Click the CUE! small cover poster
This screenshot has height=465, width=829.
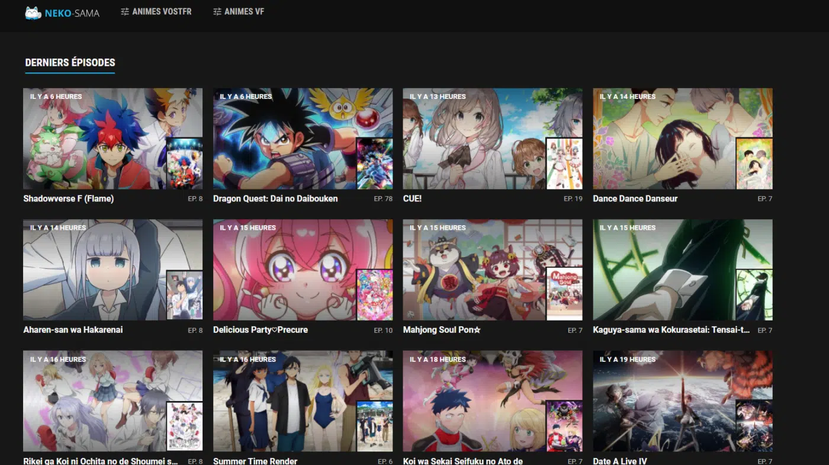point(564,163)
